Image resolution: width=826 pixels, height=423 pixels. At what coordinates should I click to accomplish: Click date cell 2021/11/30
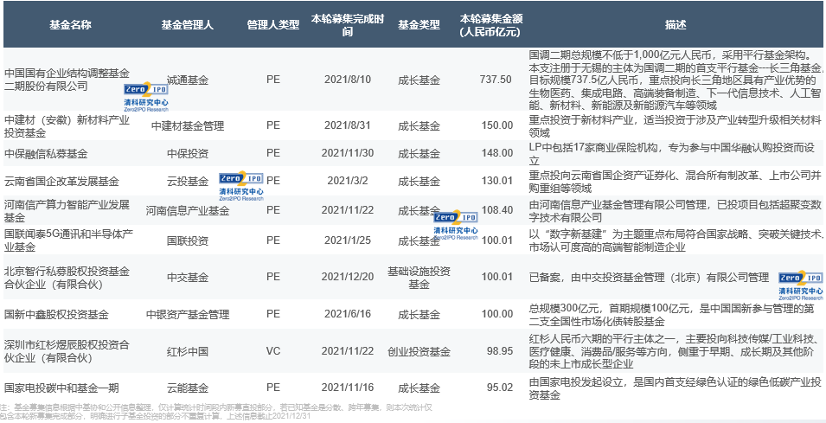347,153
